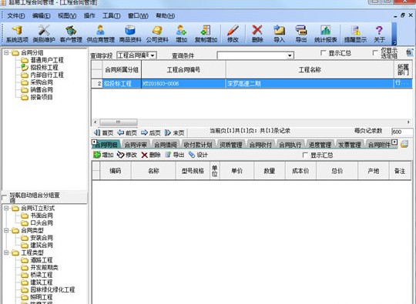Click the 增加 add contract toolbar icon
The width and height of the screenshot is (416, 304).
[182, 34]
